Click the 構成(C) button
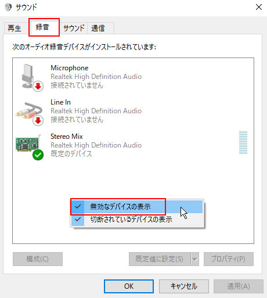267x298 pixels. coord(38,259)
